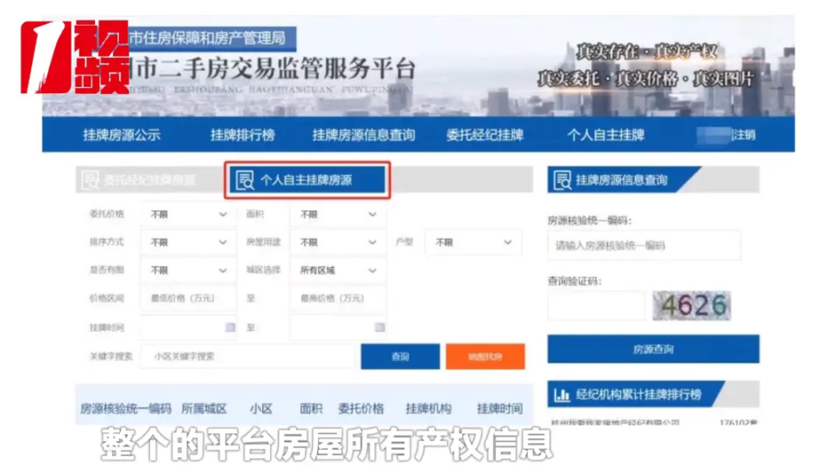The image size is (828, 473).
Task: Click the bar chart icon beside 经纪机构累计挂牌排行榜
Action: (561, 395)
